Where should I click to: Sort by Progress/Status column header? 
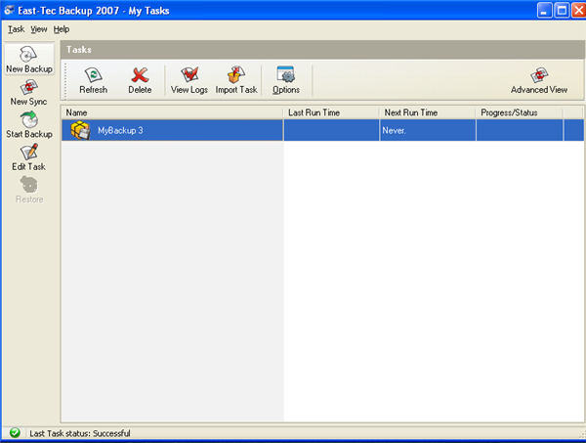click(520, 112)
